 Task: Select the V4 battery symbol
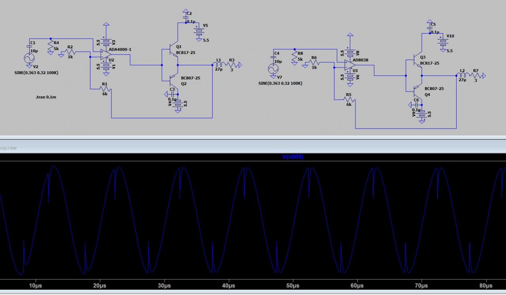pos(178,103)
